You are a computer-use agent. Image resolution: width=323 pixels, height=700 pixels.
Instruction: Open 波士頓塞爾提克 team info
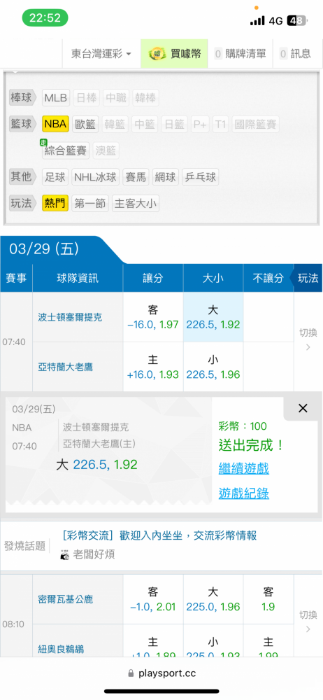[x=70, y=317]
